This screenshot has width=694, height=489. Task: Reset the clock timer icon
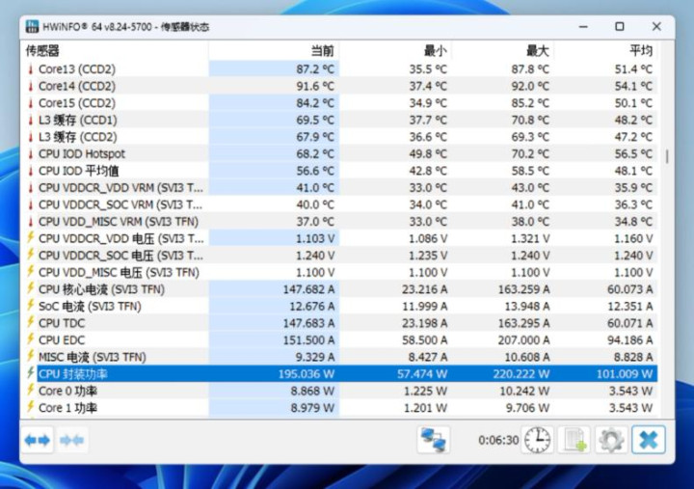537,440
